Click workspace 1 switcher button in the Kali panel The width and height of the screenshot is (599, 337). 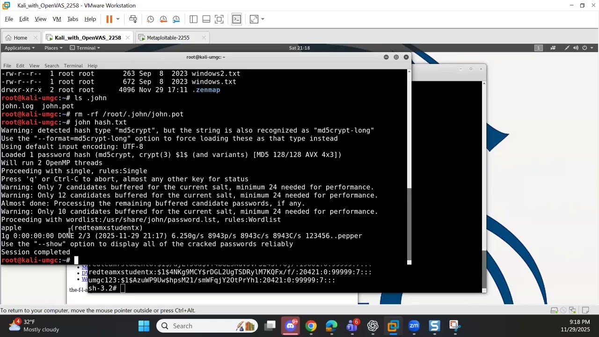click(x=538, y=48)
